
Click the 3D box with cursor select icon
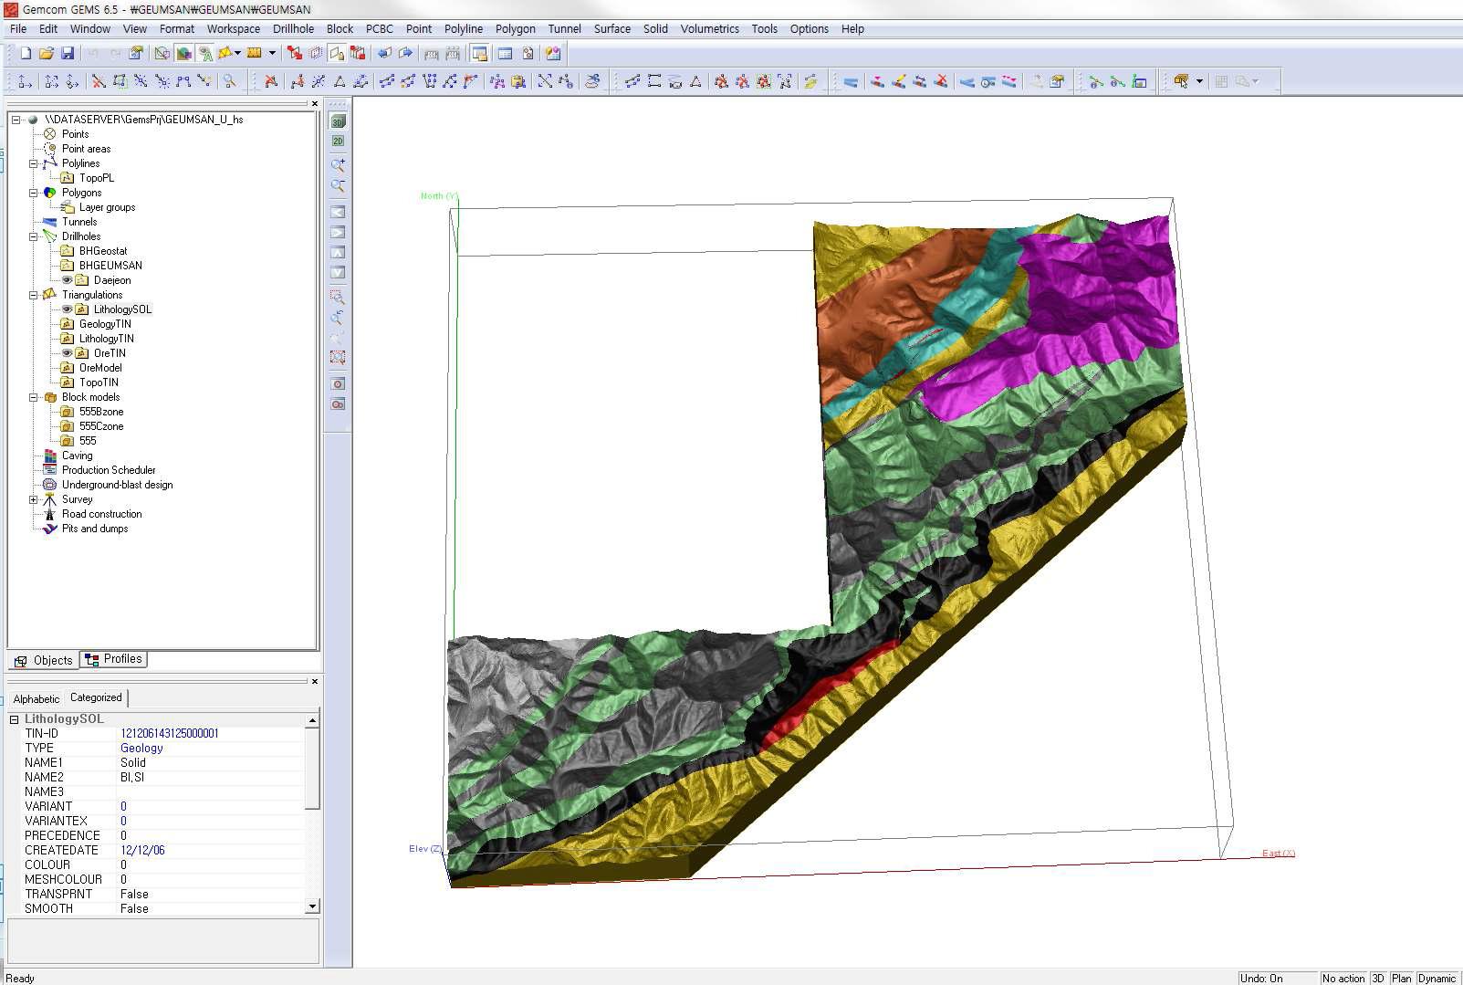(x=1180, y=81)
